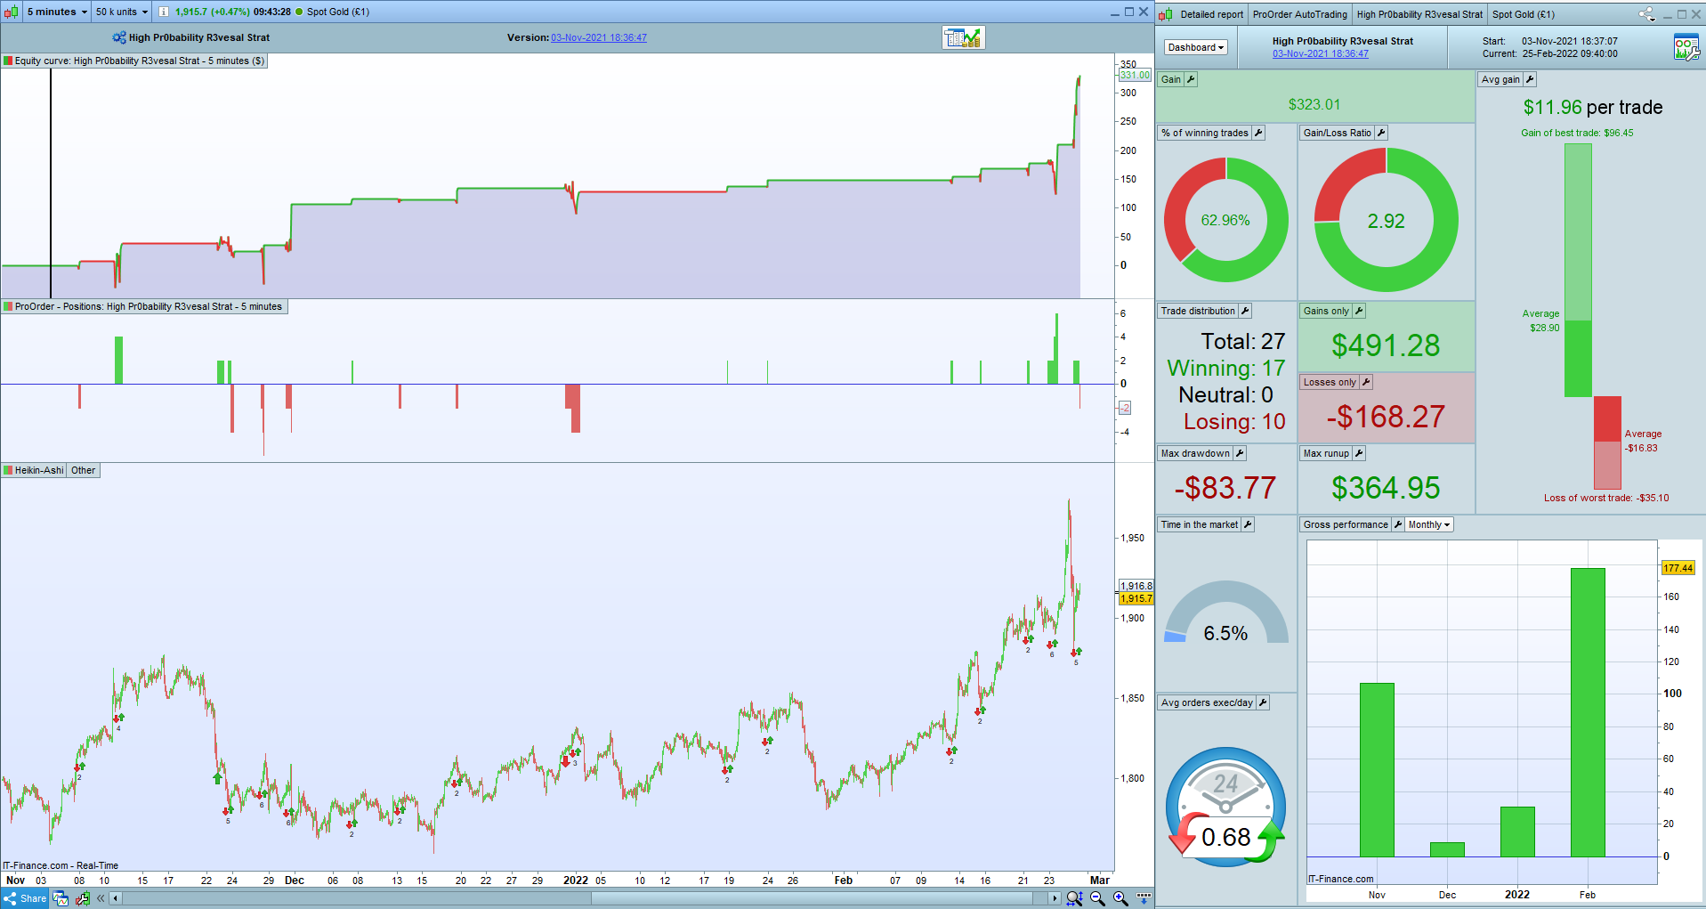
Task: Click the multi-chart windows icon
Action: (x=61, y=898)
